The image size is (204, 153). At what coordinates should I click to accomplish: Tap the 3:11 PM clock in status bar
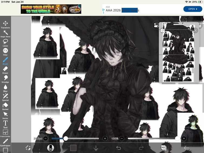pos(5,2)
